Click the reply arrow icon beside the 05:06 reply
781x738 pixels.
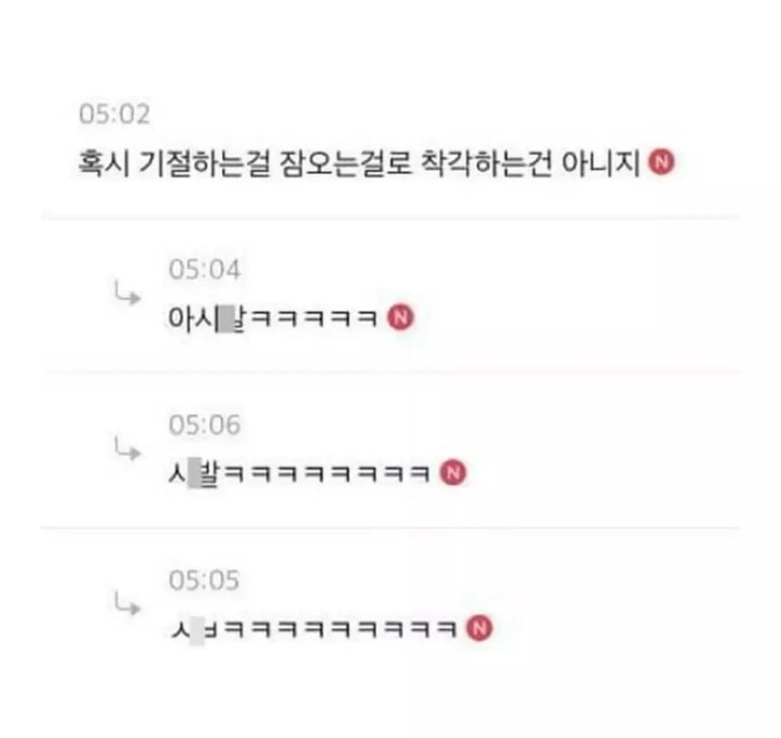coord(127,448)
